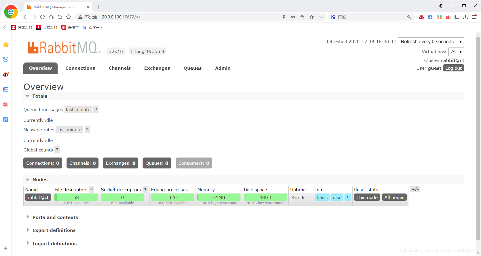Viewport: 481px width, 256px height.
Task: Click the Log out button
Action: 453,68
